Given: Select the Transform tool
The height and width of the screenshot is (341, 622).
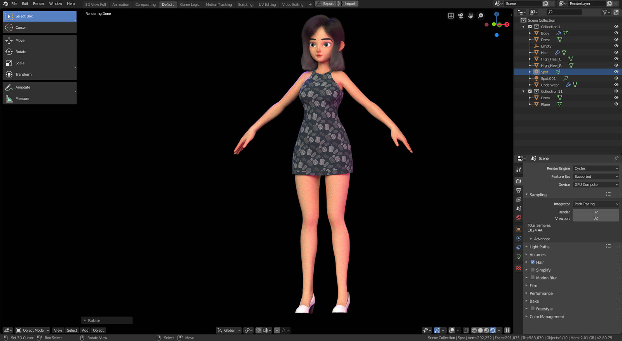Looking at the screenshot, I should (x=40, y=74).
